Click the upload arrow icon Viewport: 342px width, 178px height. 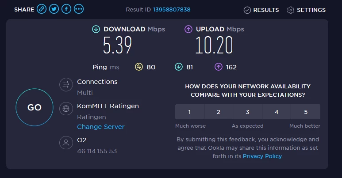tap(188, 29)
